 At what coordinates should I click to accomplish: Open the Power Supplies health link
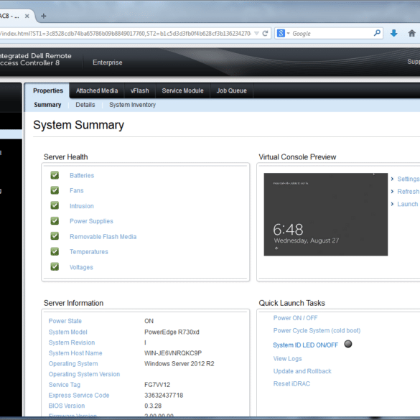tap(91, 221)
